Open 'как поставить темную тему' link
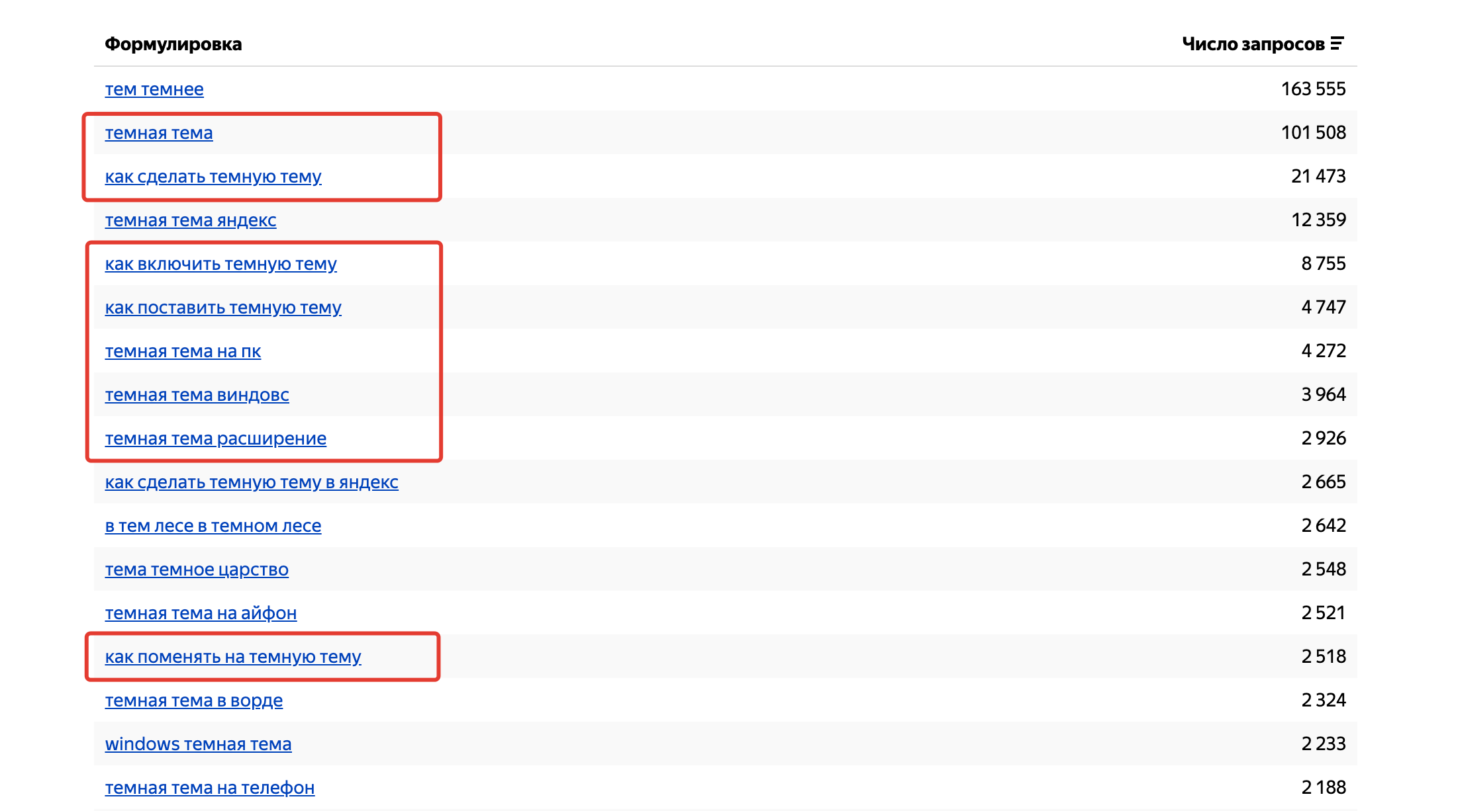This screenshot has height=811, width=1458. (x=223, y=308)
